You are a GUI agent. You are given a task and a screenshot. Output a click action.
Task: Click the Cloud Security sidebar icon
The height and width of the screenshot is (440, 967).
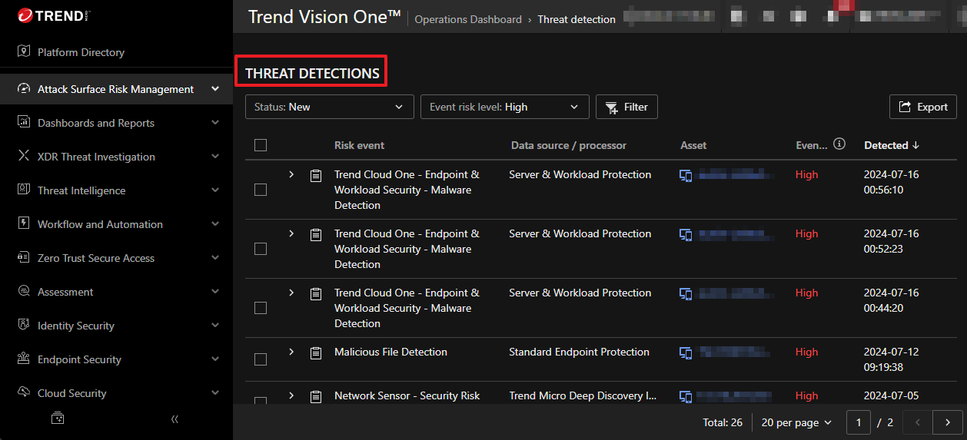[x=23, y=393]
